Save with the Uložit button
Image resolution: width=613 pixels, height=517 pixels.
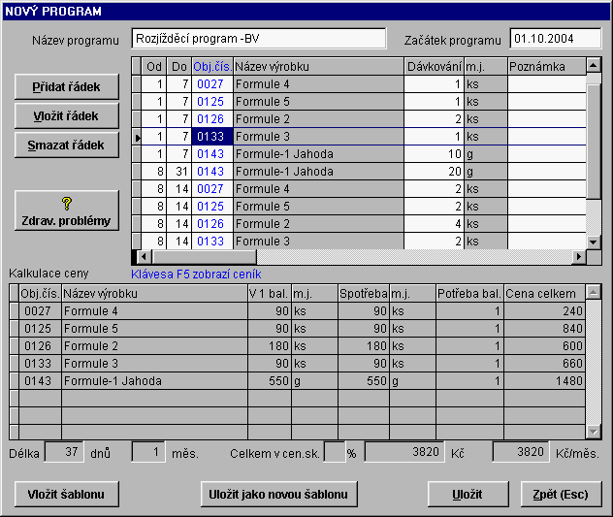468,495
